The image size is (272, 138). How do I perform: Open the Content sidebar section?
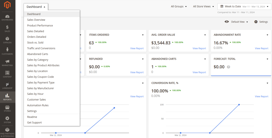[x=7, y=74]
